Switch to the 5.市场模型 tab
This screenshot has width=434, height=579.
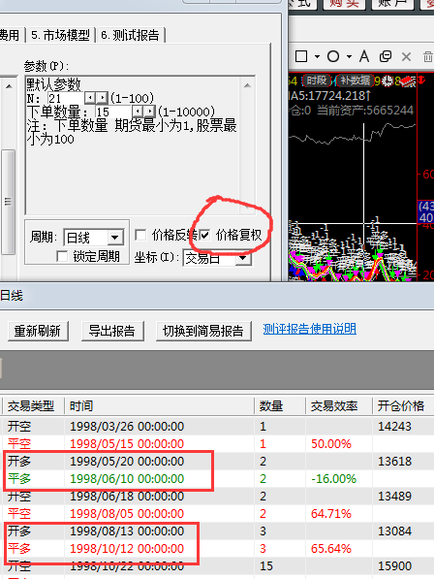[60, 36]
